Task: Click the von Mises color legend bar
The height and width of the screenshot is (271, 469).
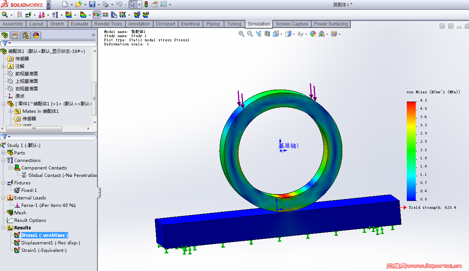Action: (411, 151)
